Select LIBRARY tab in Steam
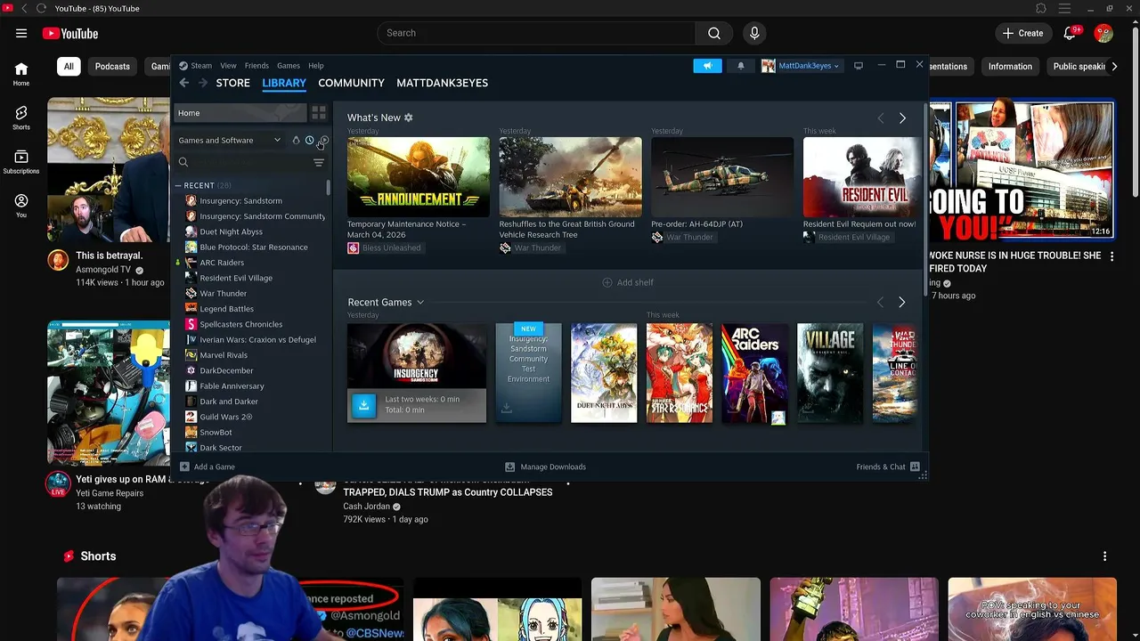The height and width of the screenshot is (641, 1140). (x=284, y=83)
